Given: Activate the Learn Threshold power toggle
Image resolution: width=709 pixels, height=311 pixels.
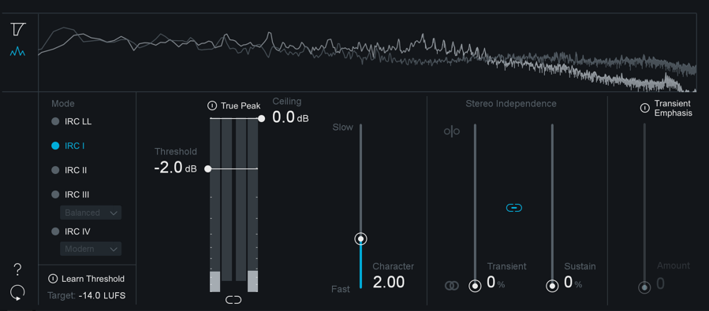Looking at the screenshot, I should pos(53,279).
